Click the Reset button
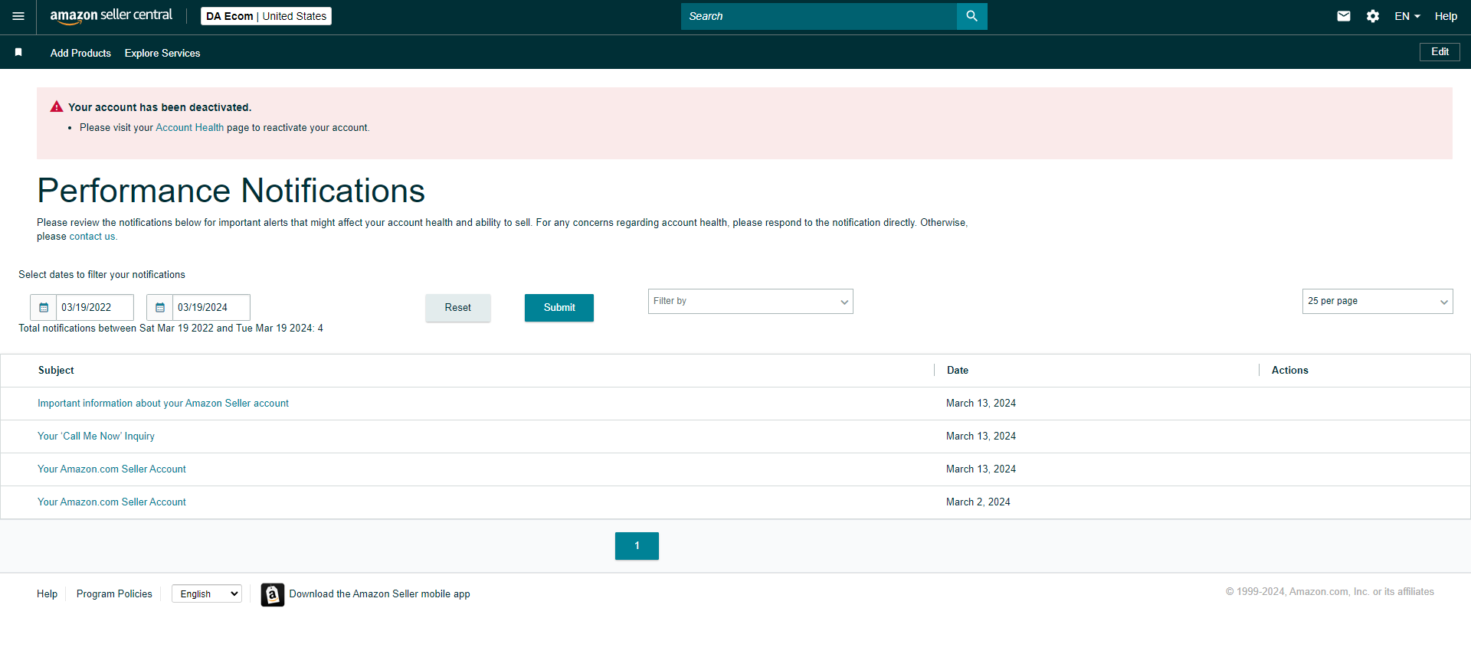The width and height of the screenshot is (1471, 667). click(458, 308)
